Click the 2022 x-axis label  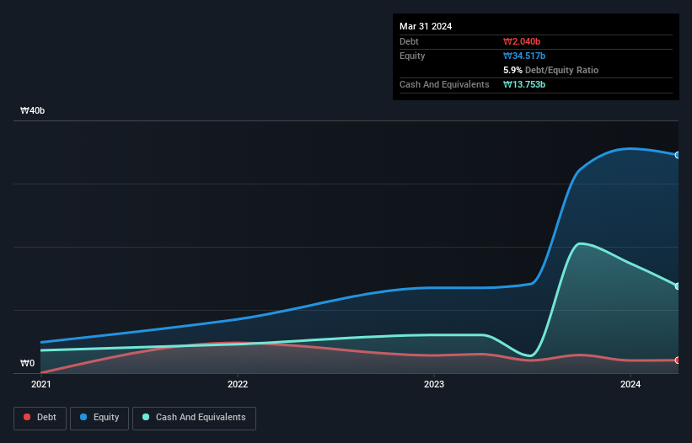238,384
